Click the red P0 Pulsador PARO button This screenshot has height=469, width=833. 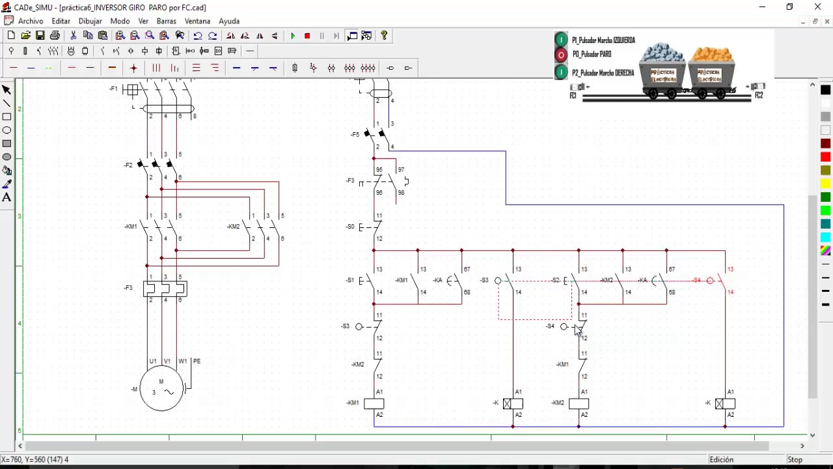[561, 55]
